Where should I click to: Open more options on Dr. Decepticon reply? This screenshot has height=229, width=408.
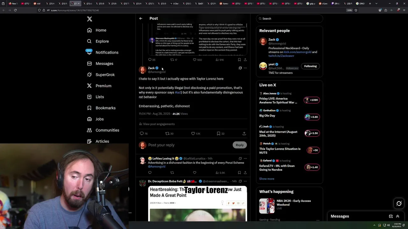[245, 181]
